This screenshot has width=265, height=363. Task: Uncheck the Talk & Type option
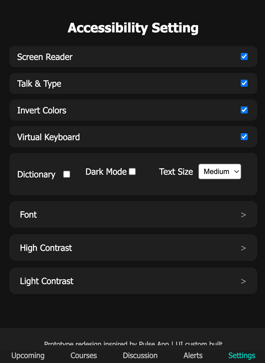[x=244, y=83]
